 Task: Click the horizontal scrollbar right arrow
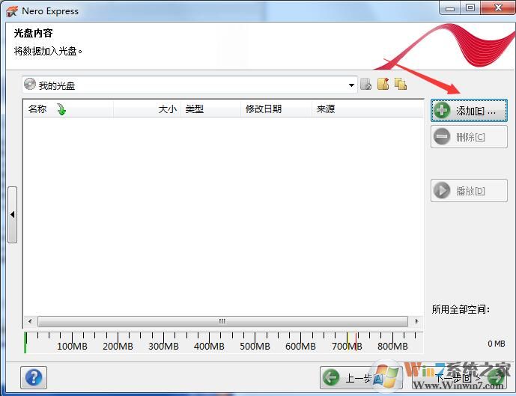[x=416, y=321]
